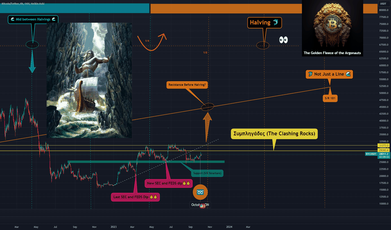Select the 31070.0 yellow price label

[383, 145]
